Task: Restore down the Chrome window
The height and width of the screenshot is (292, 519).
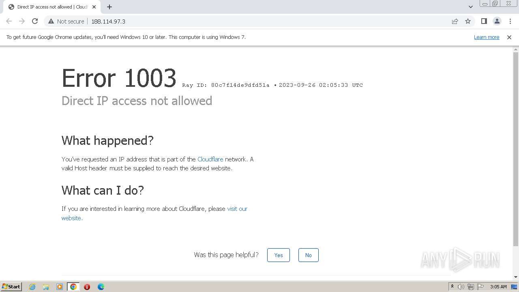Action: [495, 4]
